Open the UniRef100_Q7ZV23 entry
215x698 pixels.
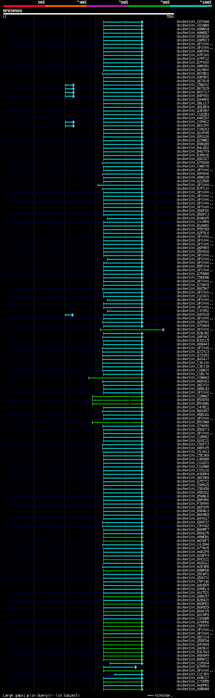point(193,352)
